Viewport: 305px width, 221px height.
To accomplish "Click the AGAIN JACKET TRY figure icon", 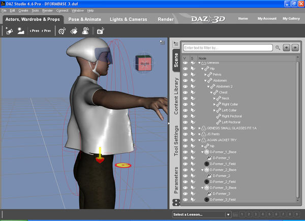I will click(x=204, y=140).
